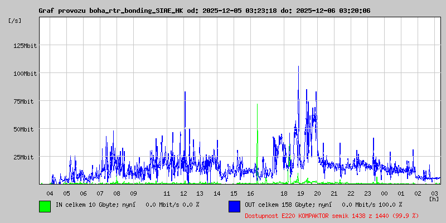Click hour 16 on the time axis
446x223 pixels.
pyautogui.click(x=250, y=193)
